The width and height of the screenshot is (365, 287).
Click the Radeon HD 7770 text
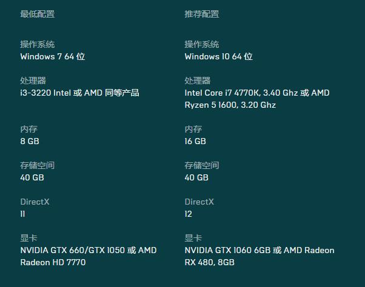[x=53, y=262]
